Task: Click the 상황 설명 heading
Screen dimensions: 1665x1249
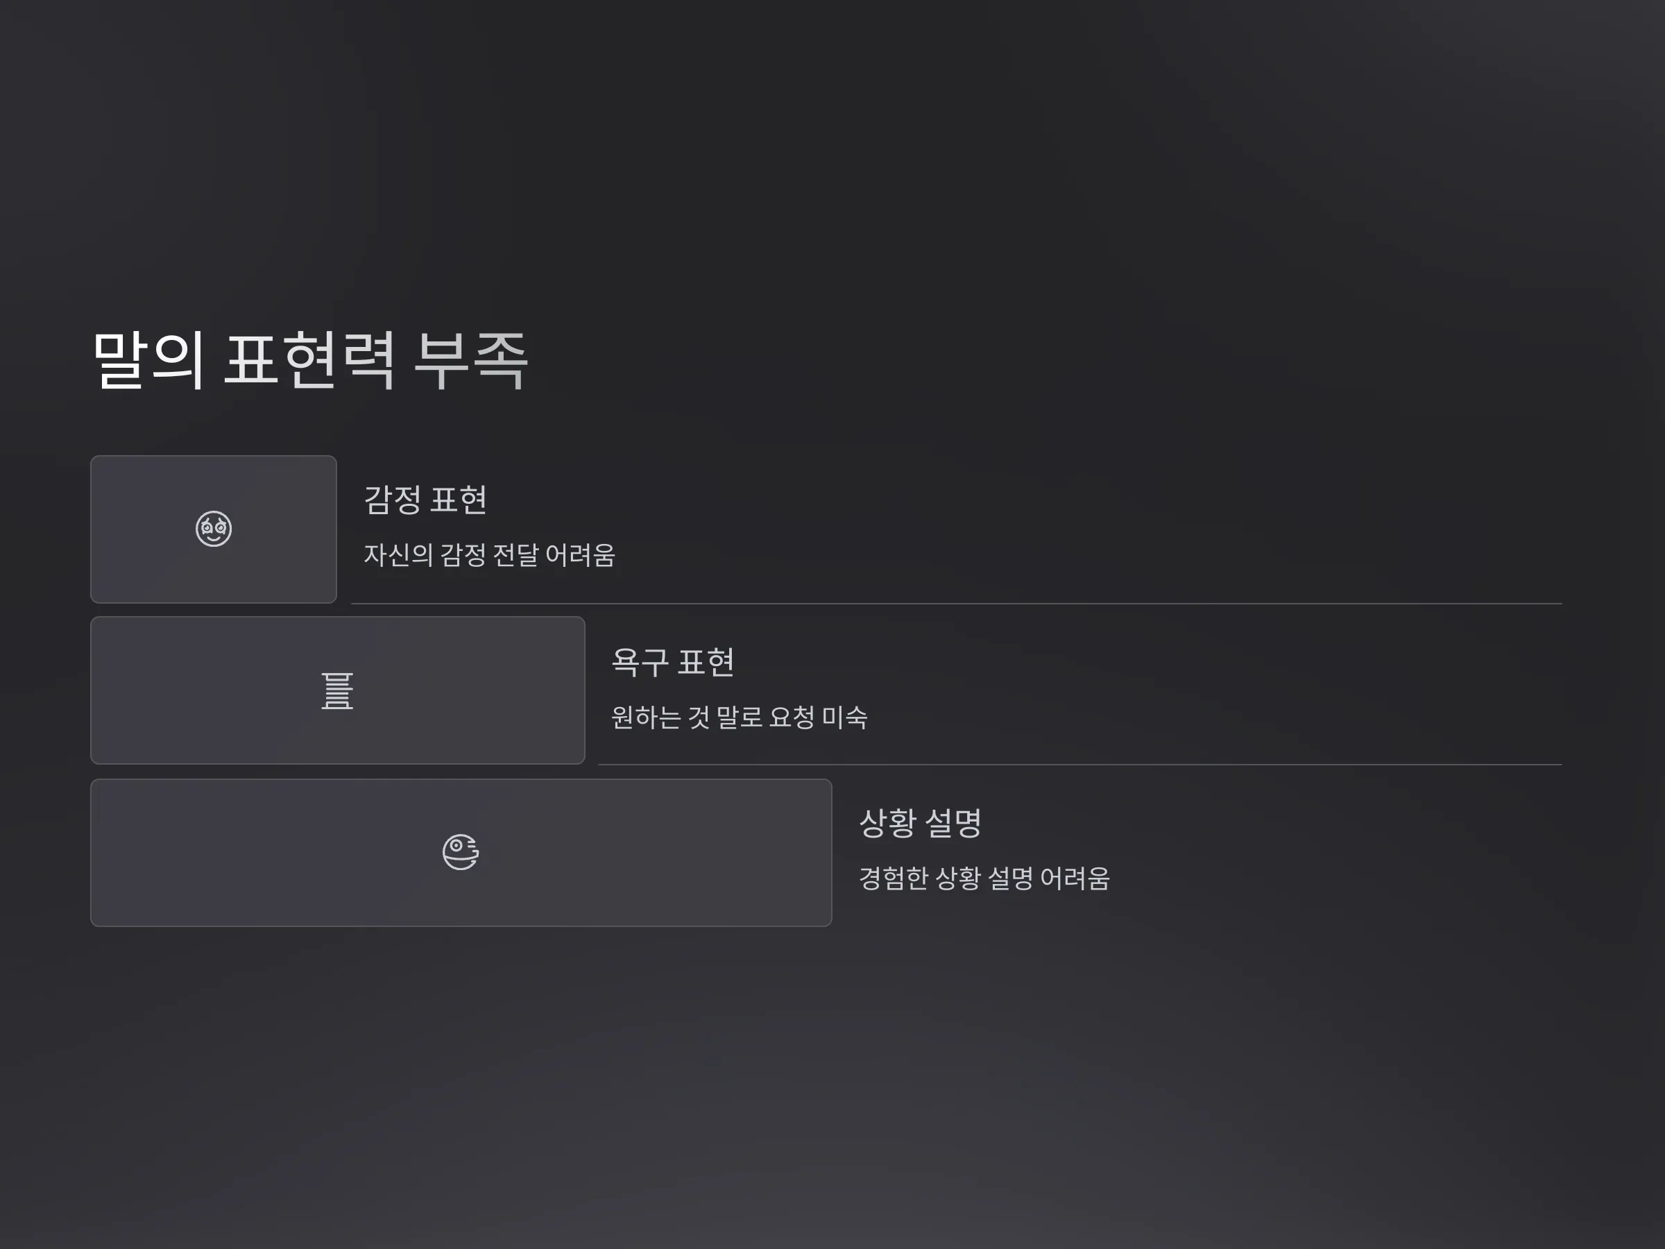Action: click(x=921, y=823)
